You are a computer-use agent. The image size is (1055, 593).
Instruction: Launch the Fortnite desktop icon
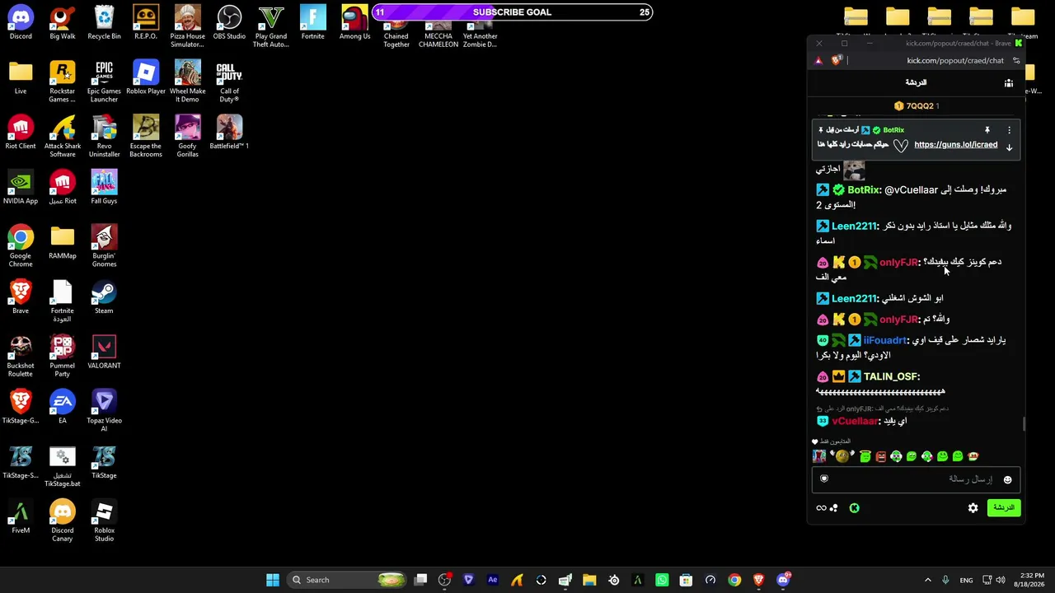pyautogui.click(x=313, y=23)
